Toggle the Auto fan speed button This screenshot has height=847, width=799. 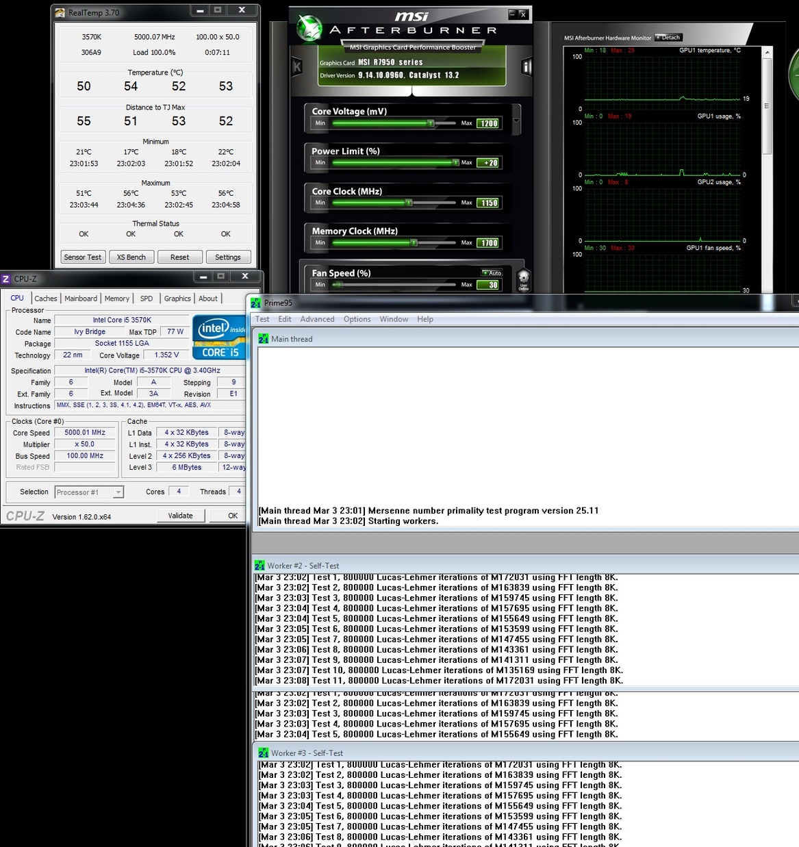click(x=492, y=273)
